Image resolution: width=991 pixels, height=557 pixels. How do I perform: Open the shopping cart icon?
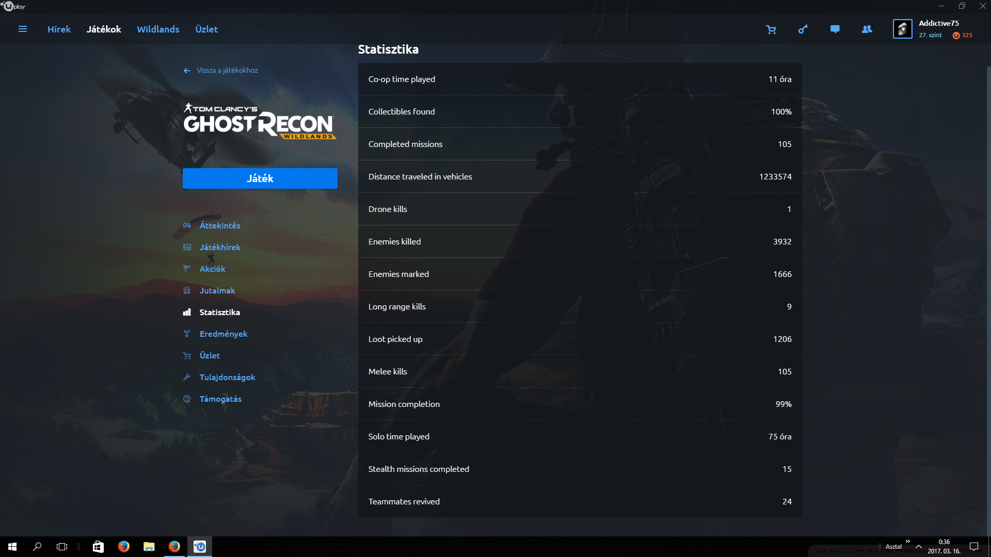pyautogui.click(x=771, y=29)
